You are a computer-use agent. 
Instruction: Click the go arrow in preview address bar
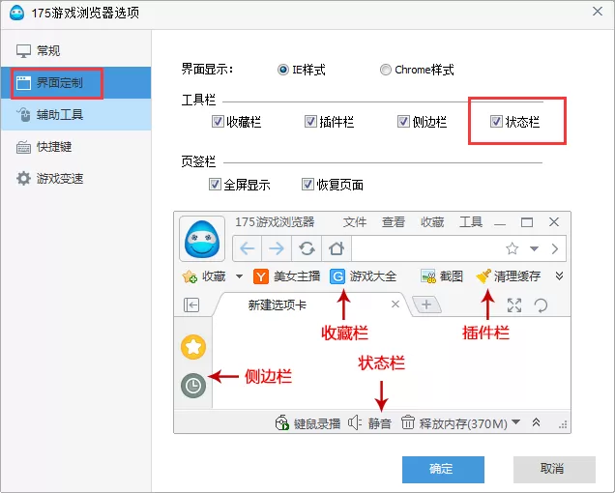pos(555,248)
